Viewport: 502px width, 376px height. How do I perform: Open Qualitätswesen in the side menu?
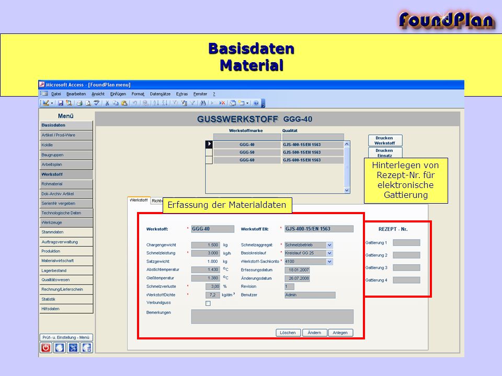coord(66,280)
